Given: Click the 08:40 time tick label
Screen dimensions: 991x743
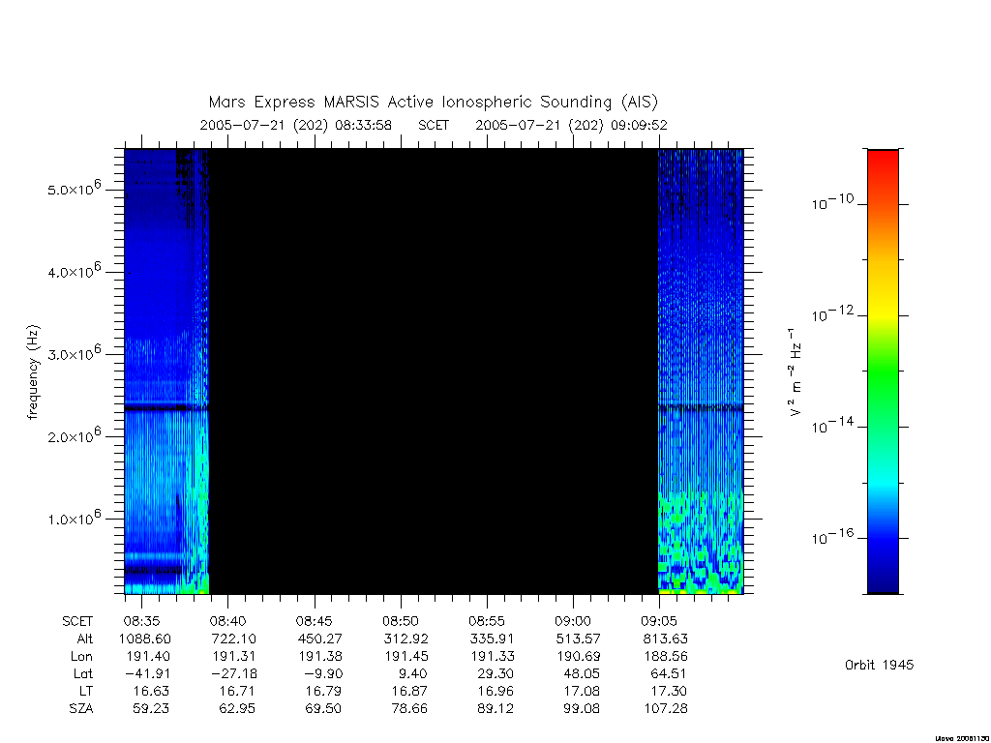Looking at the screenshot, I should pyautogui.click(x=228, y=621).
